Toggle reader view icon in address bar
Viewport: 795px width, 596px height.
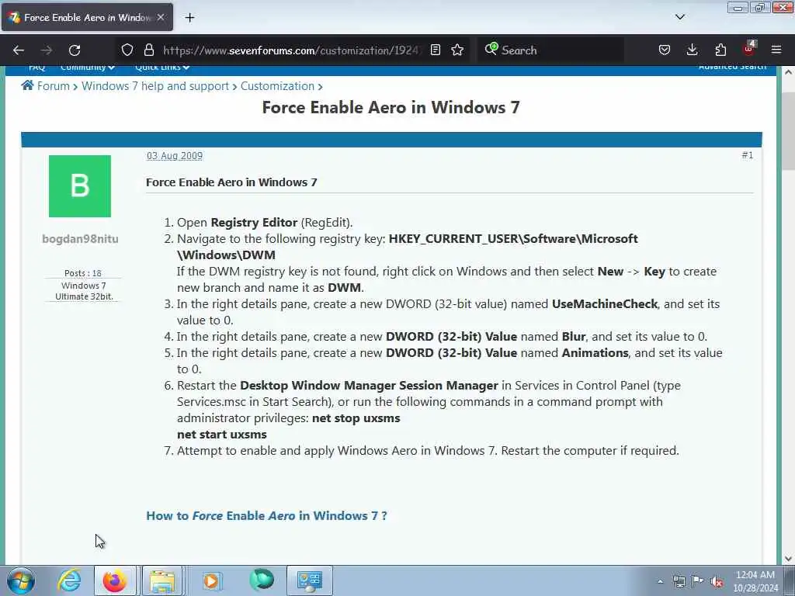435,50
